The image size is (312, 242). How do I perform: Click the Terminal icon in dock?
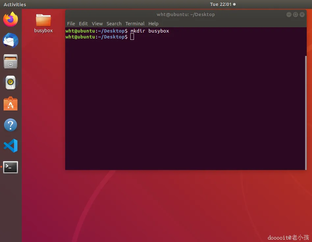[11, 167]
